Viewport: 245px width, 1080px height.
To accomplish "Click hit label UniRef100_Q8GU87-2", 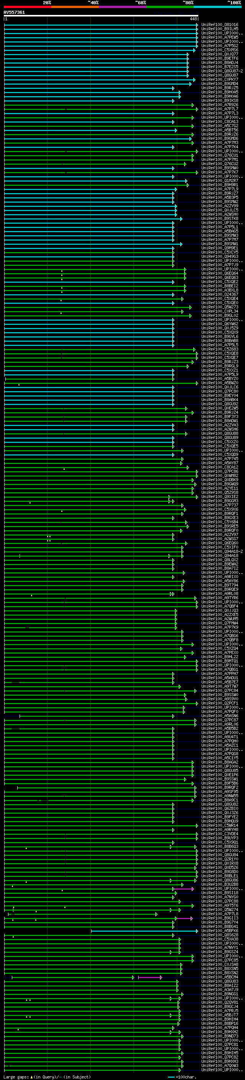I will (x=222, y=71).
